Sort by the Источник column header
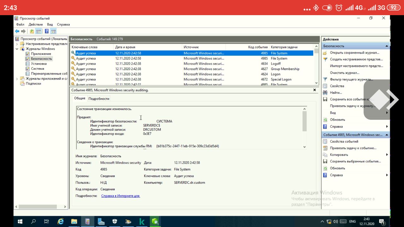The image size is (404, 227). tap(204, 47)
